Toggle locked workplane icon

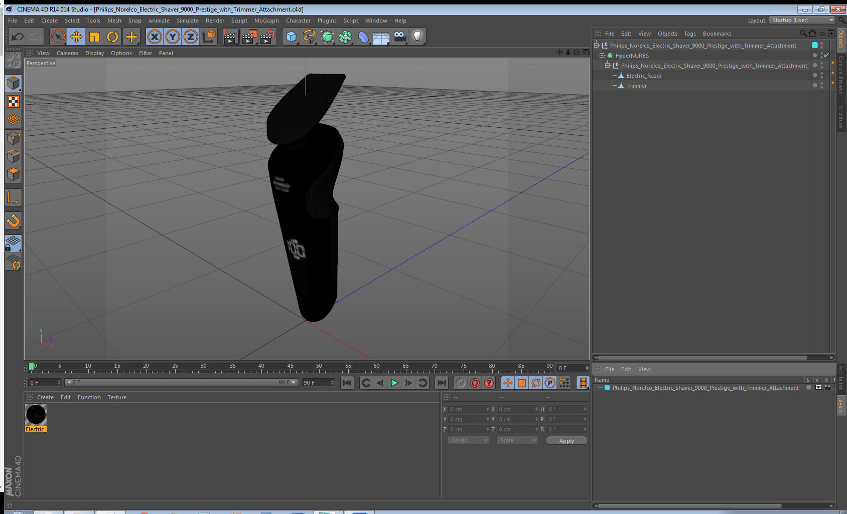tap(13, 243)
